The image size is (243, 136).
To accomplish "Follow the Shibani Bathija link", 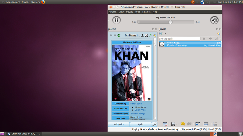I will point(138,114).
